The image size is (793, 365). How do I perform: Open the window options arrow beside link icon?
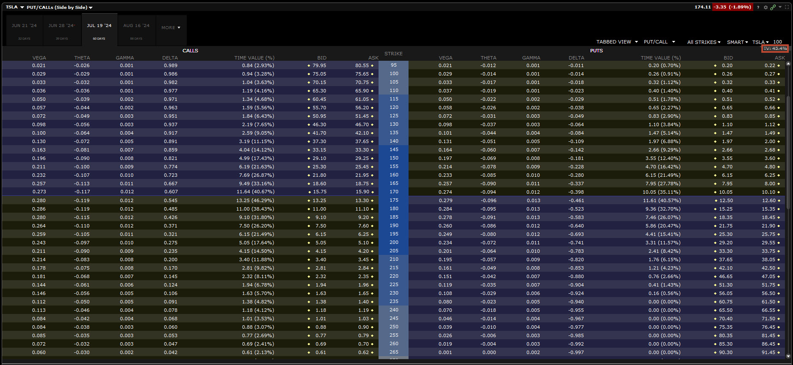click(x=780, y=7)
